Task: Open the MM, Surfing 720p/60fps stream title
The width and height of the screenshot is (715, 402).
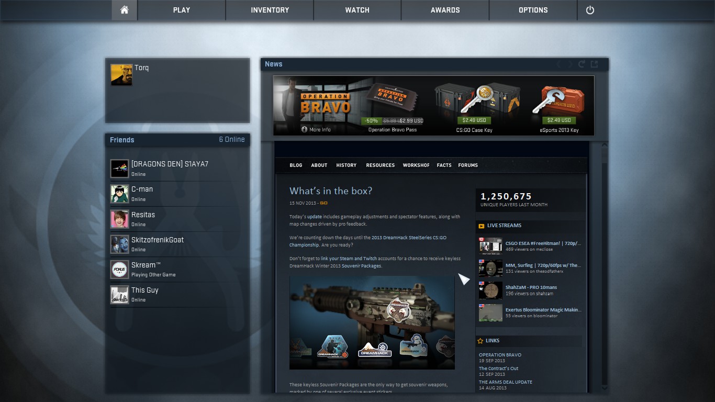Action: coord(543,265)
